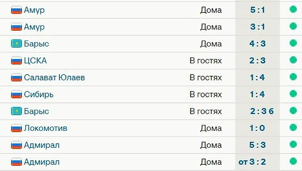Image resolution: width=302 pixels, height=171 pixels.
Task: Click the flag icon next to Локомотив
Action: click(x=16, y=128)
